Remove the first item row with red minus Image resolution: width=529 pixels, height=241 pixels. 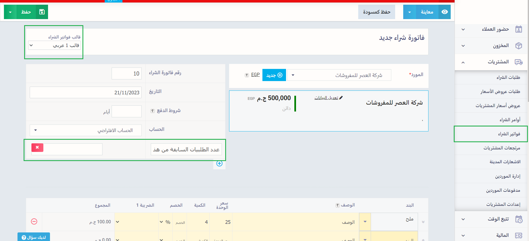coord(34,222)
